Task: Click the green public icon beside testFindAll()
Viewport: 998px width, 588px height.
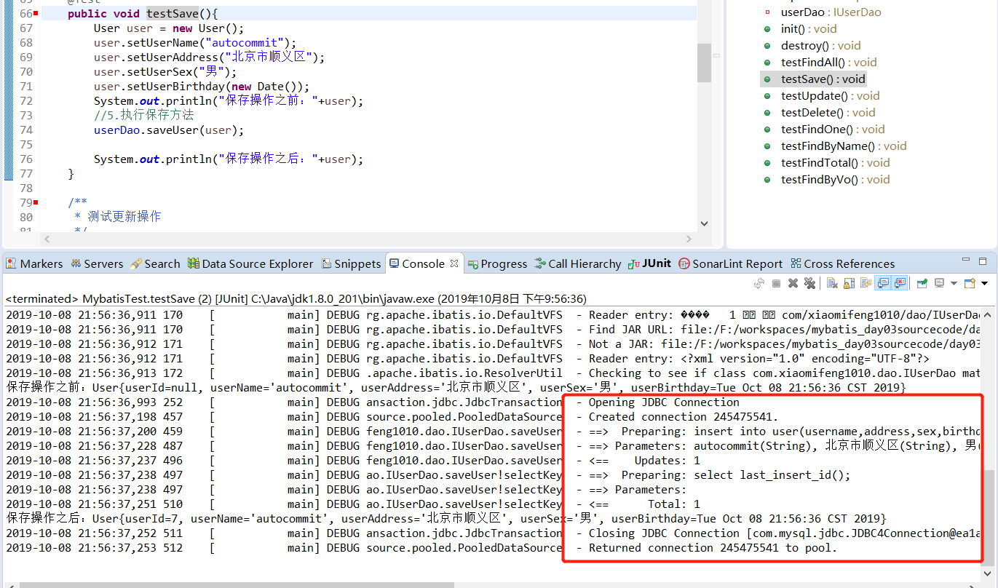Action: [767, 63]
